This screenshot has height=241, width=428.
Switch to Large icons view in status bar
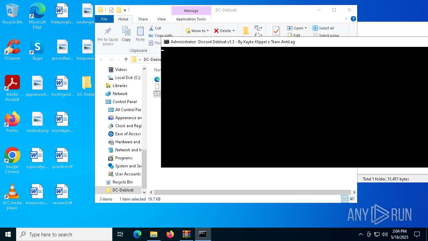pos(352,199)
